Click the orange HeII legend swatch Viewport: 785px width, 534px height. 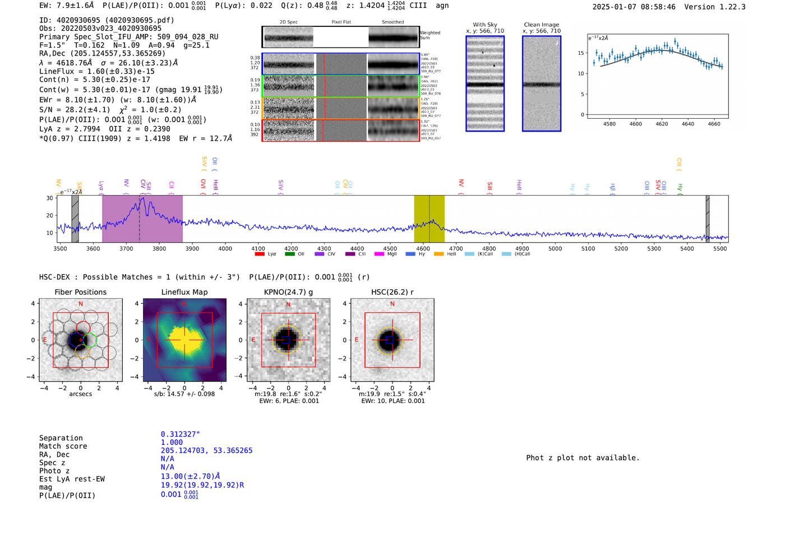(x=439, y=254)
